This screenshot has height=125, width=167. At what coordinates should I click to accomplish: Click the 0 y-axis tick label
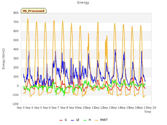(18, 86)
